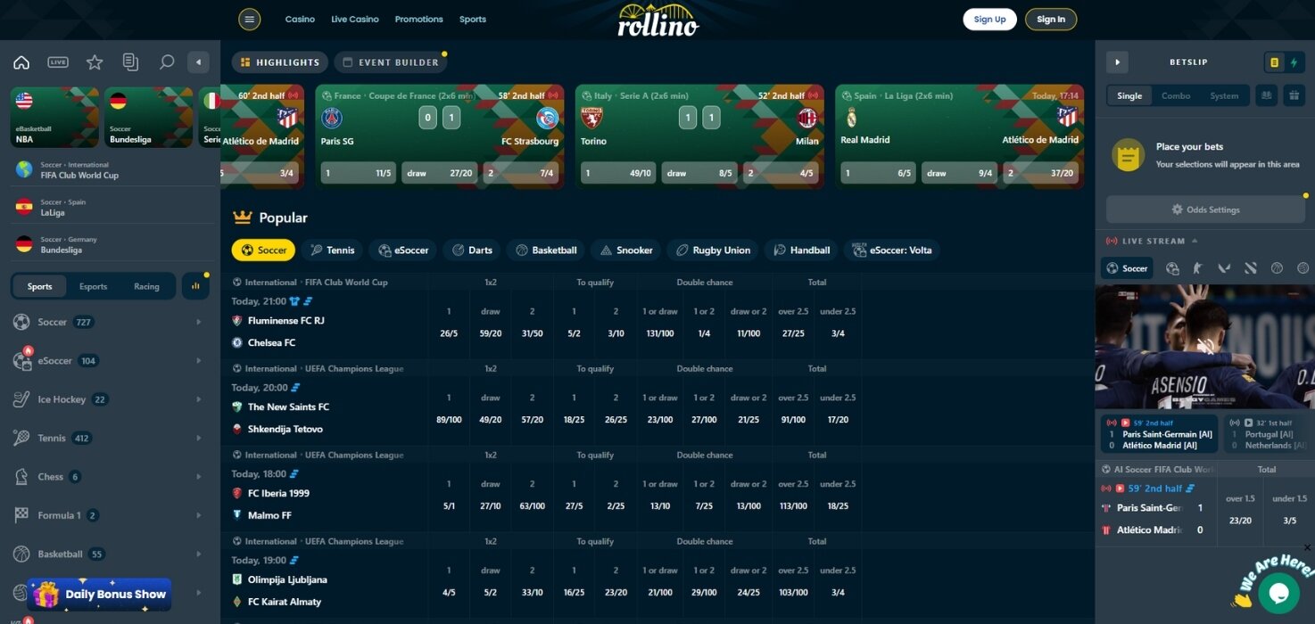Open Promotions in top navigation
1315x624 pixels.
point(419,19)
